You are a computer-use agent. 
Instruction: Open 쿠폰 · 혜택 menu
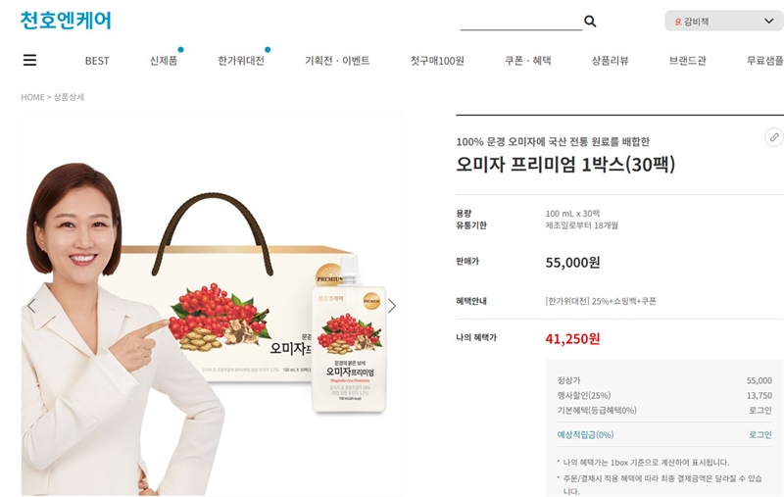click(528, 61)
